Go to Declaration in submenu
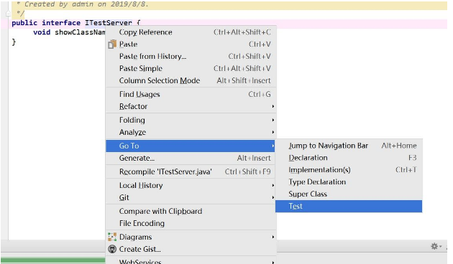The image size is (453, 264). [349, 158]
